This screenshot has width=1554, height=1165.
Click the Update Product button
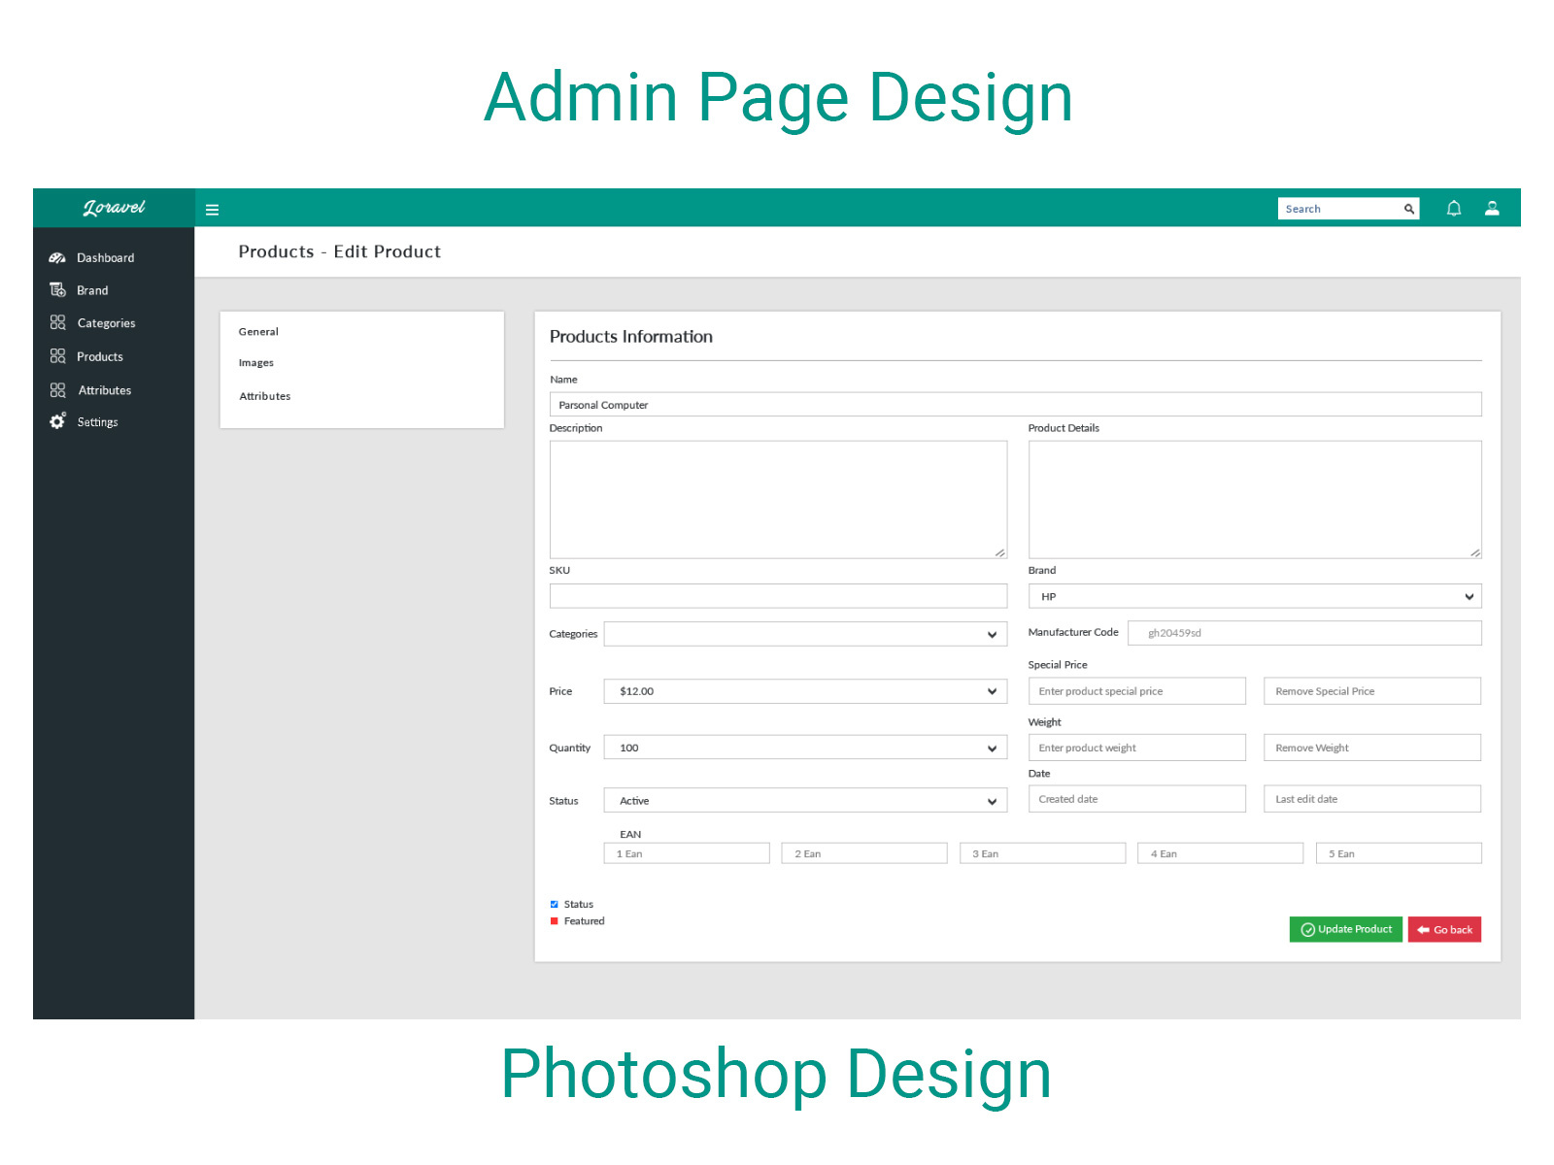[x=1345, y=929]
